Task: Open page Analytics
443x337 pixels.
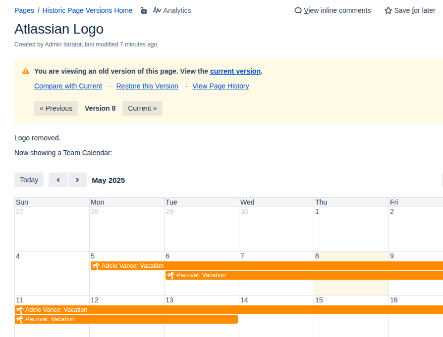Action: pyautogui.click(x=172, y=10)
